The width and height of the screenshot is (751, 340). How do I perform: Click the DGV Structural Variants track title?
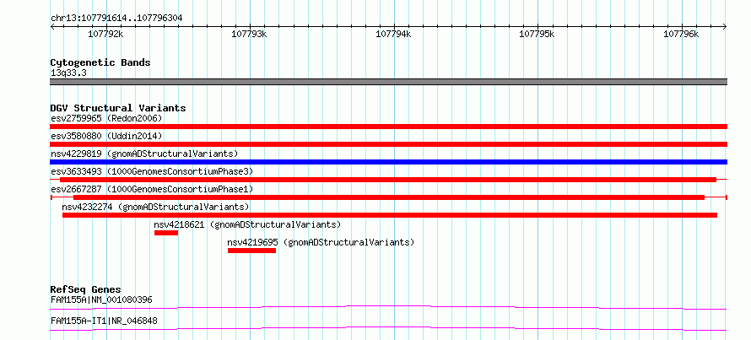118,108
